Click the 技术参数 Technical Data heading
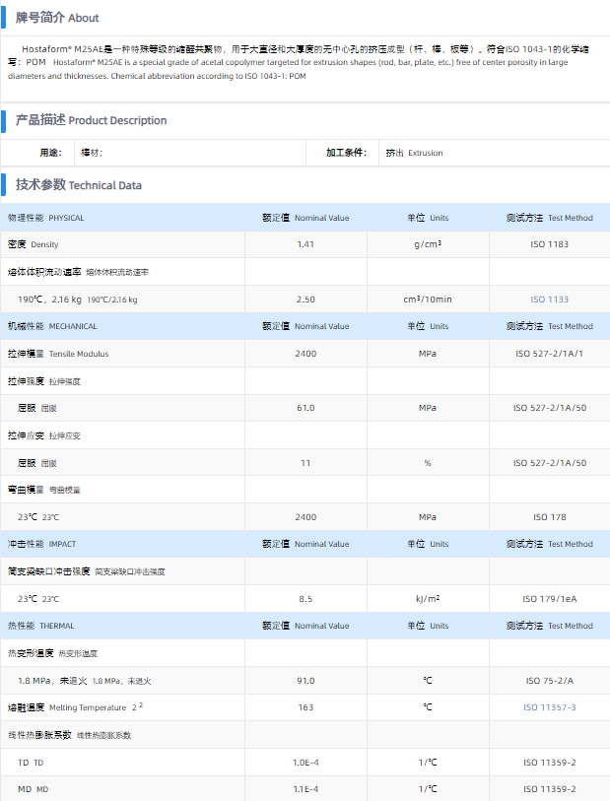The image size is (610, 801). 79,185
